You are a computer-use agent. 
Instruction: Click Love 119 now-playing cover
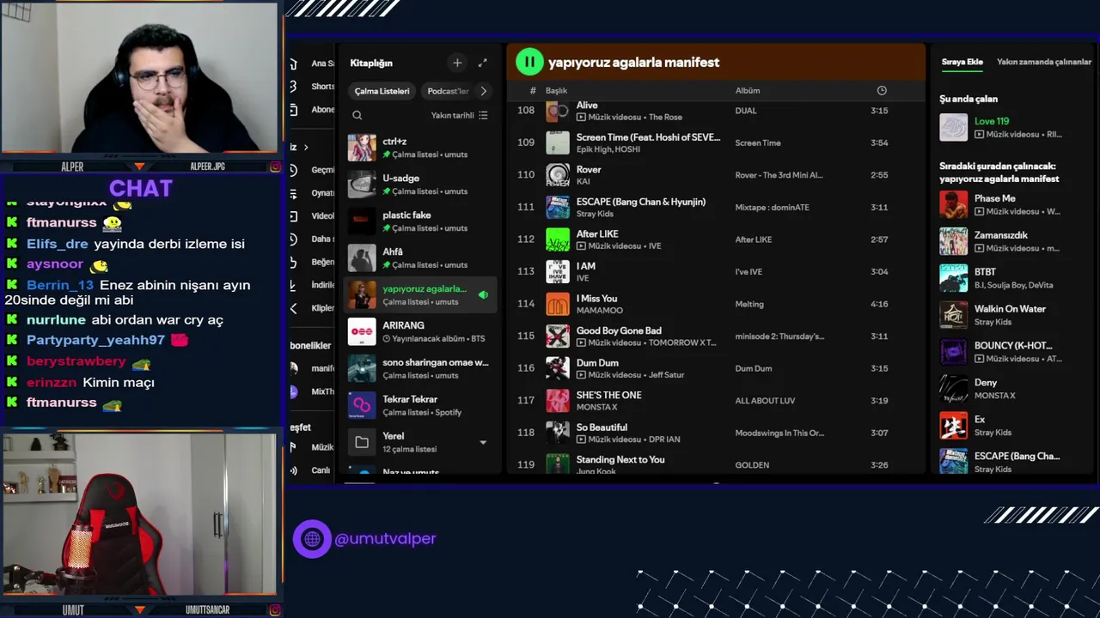coord(953,128)
